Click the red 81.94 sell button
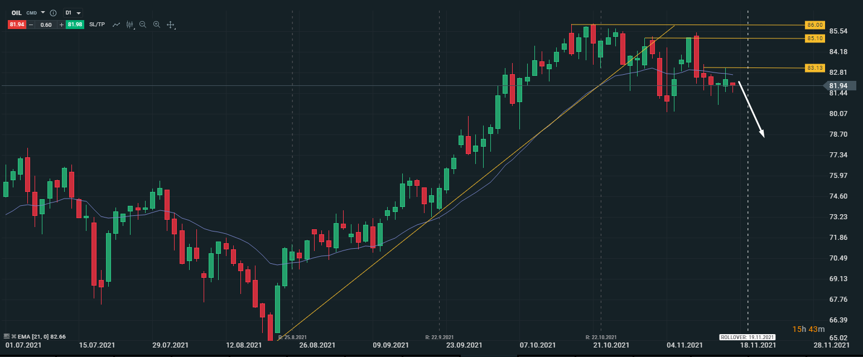 16,25
